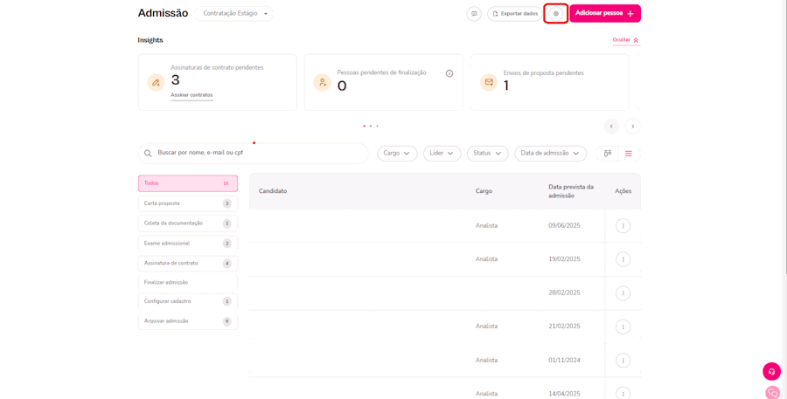Click Exportar dados button
The height and width of the screenshot is (399, 787).
coord(515,14)
